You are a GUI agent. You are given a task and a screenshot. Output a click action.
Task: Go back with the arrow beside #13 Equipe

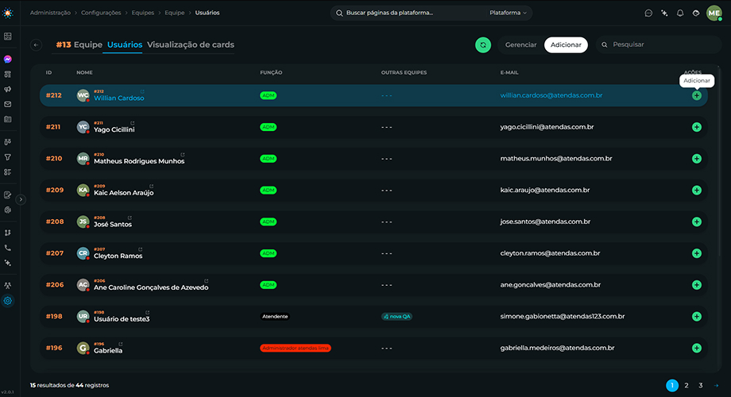pos(36,44)
